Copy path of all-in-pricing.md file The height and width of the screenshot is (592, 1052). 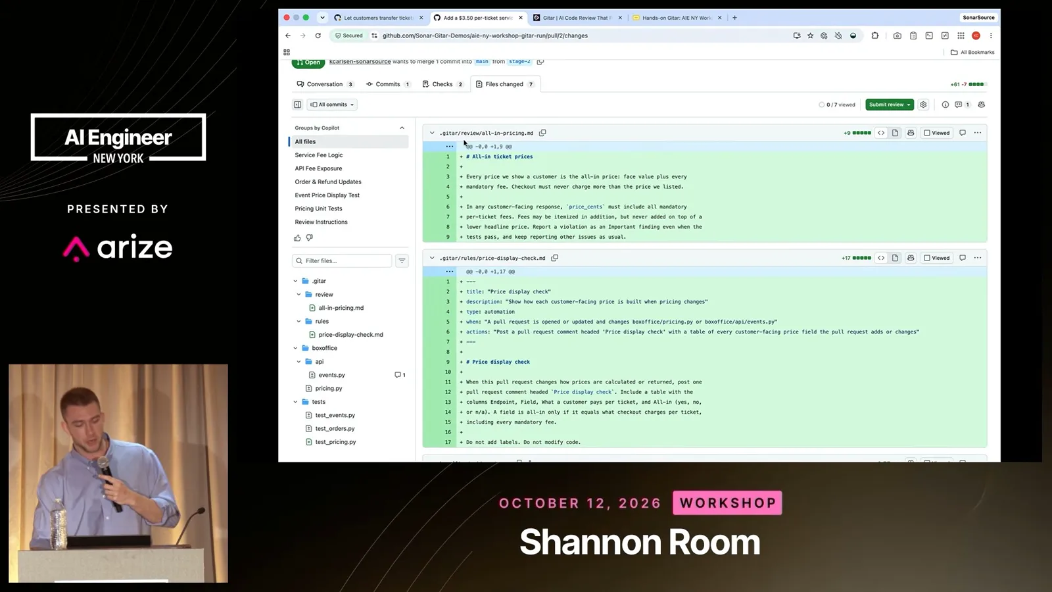542,133
